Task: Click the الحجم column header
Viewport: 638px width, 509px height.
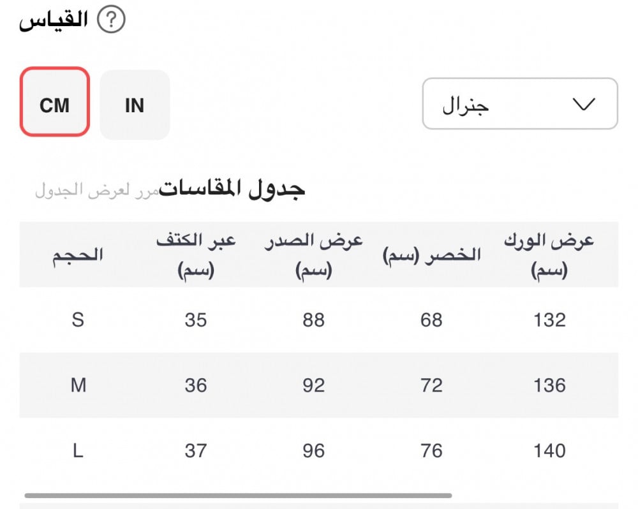Action: [x=78, y=255]
